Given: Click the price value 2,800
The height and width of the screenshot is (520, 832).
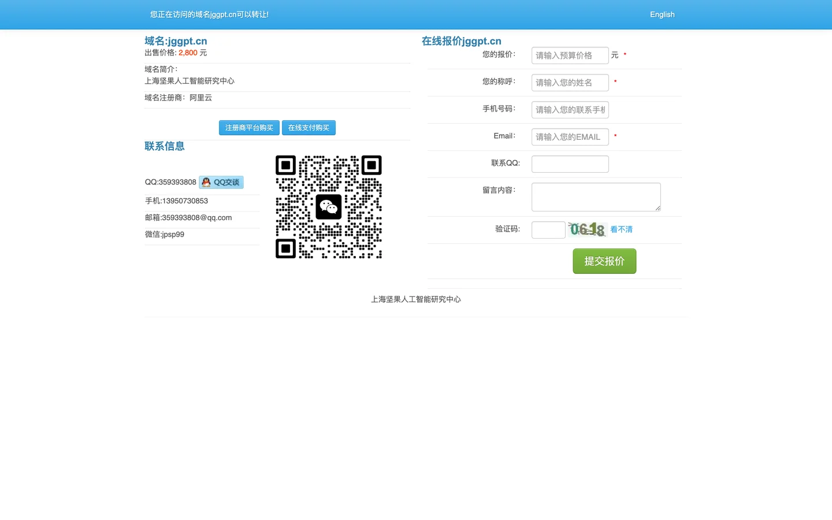Looking at the screenshot, I should tap(188, 53).
